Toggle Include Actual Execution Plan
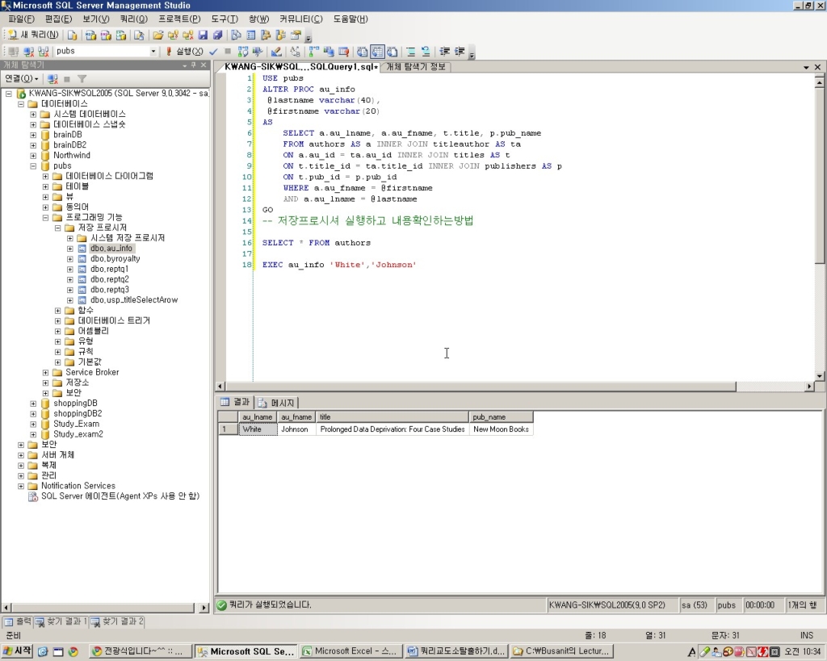Screen dimensions: 827x661 click(314, 51)
